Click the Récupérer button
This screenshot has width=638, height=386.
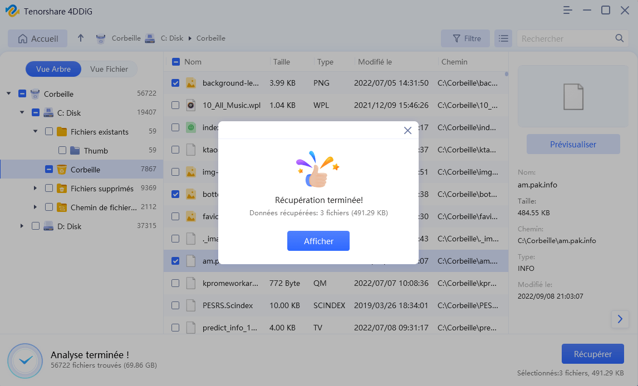593,354
